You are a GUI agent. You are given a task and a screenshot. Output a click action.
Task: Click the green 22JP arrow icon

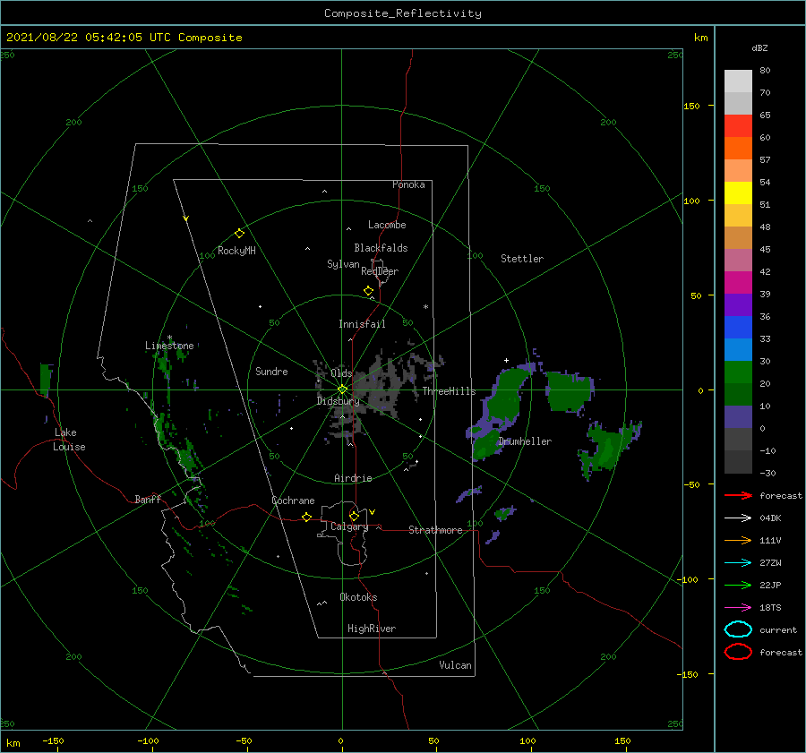pos(738,585)
